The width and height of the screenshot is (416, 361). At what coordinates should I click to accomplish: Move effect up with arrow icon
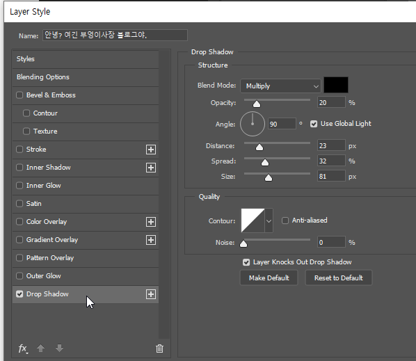click(40, 348)
